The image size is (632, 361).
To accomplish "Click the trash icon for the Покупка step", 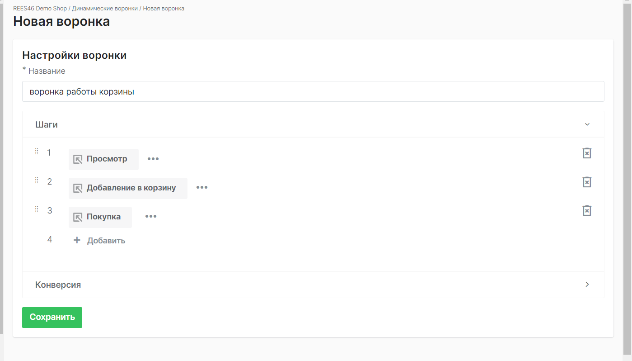I will pos(586,211).
